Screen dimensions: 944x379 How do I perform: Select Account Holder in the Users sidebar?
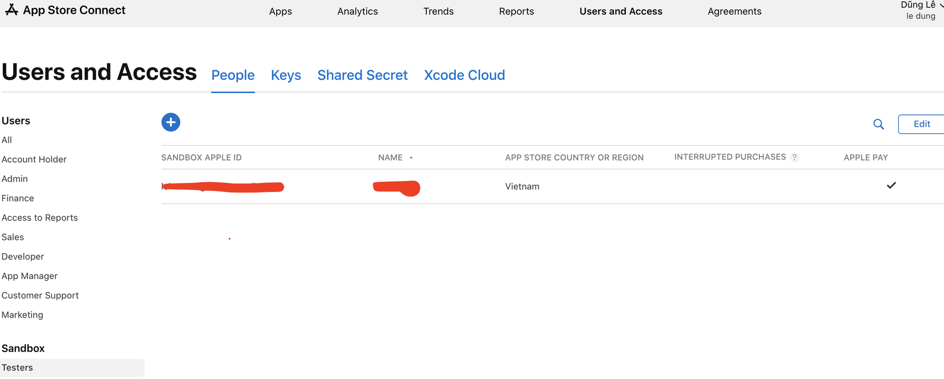pos(34,159)
